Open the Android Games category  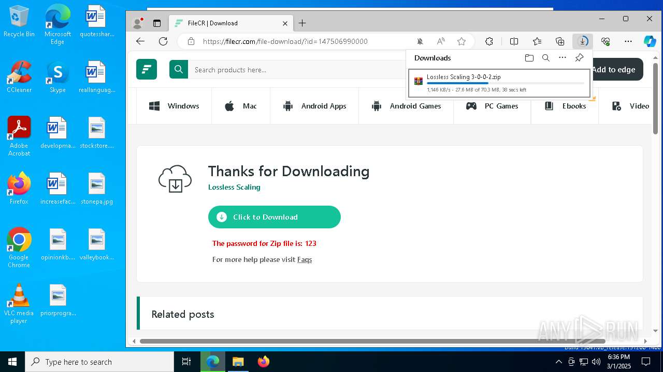coord(406,106)
